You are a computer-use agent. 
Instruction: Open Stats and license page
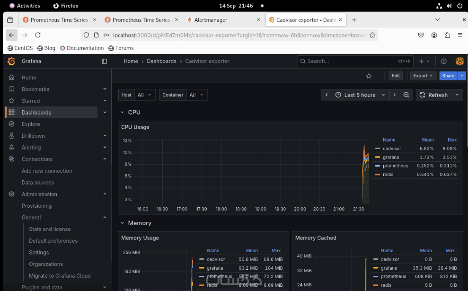[50, 229]
